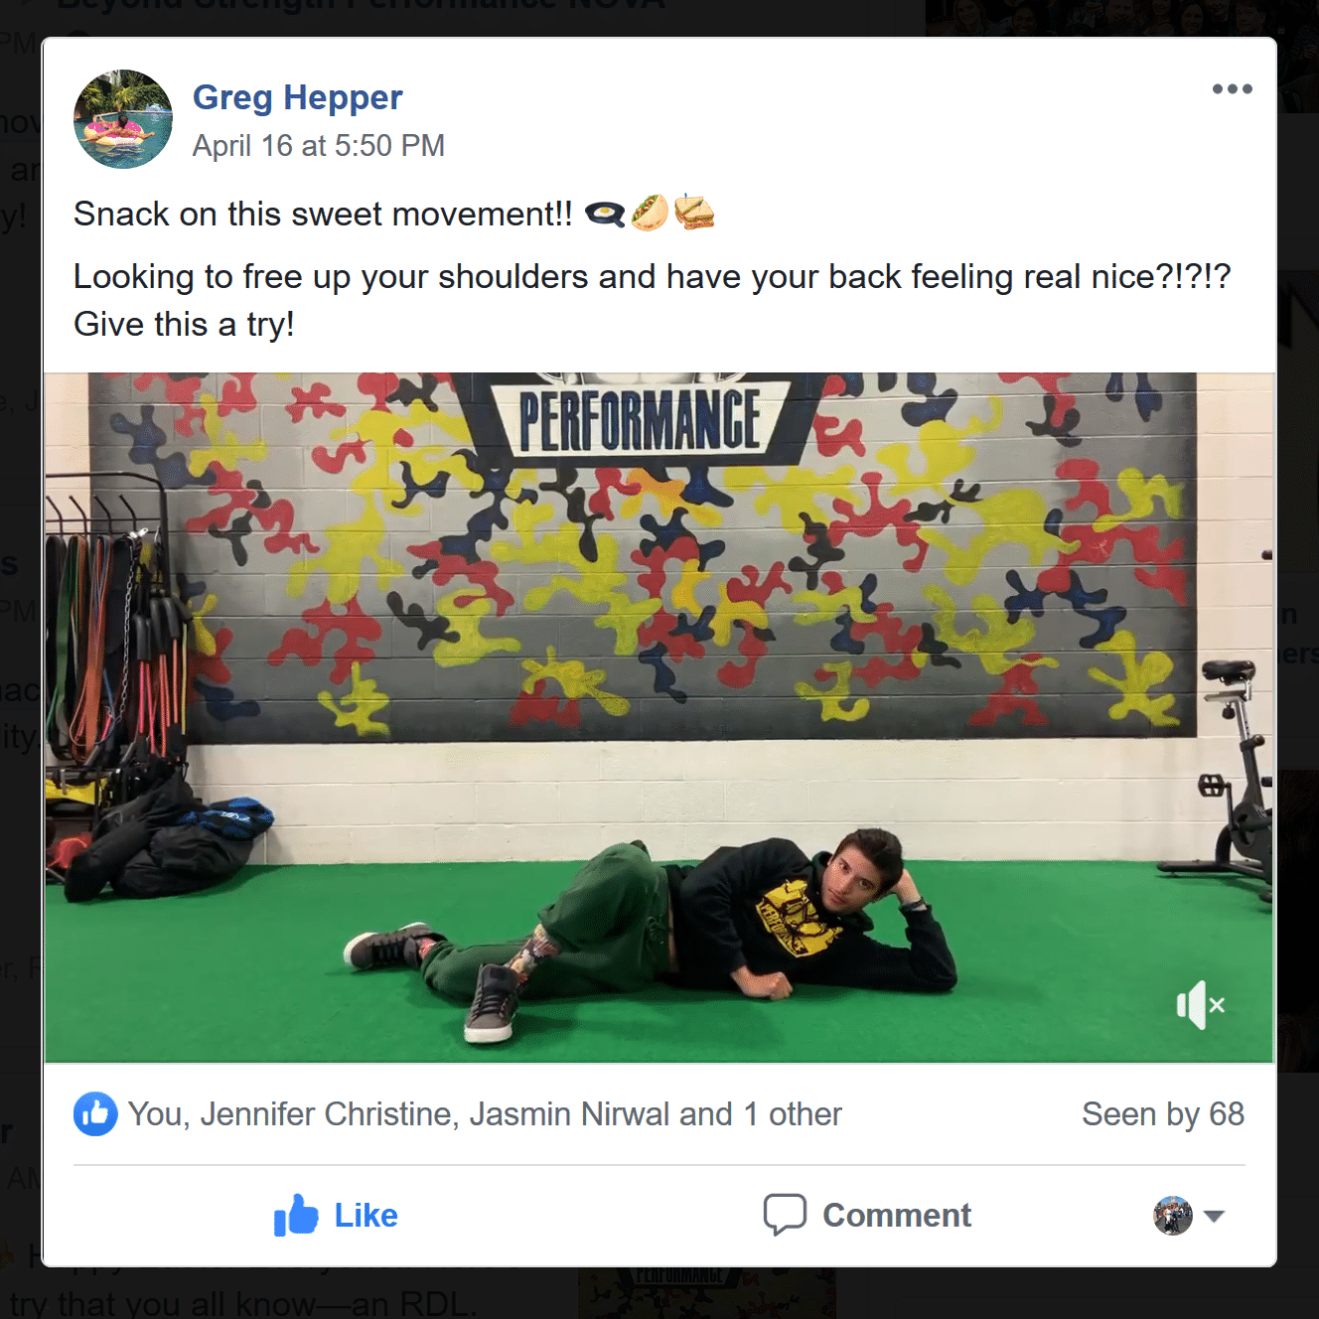The height and width of the screenshot is (1319, 1319).
Task: Click the small avatar next to Comment
Action: pos(1173,1216)
